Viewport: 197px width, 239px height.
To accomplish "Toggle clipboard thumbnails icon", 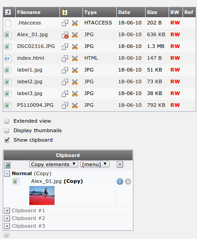I will click(x=7, y=165).
